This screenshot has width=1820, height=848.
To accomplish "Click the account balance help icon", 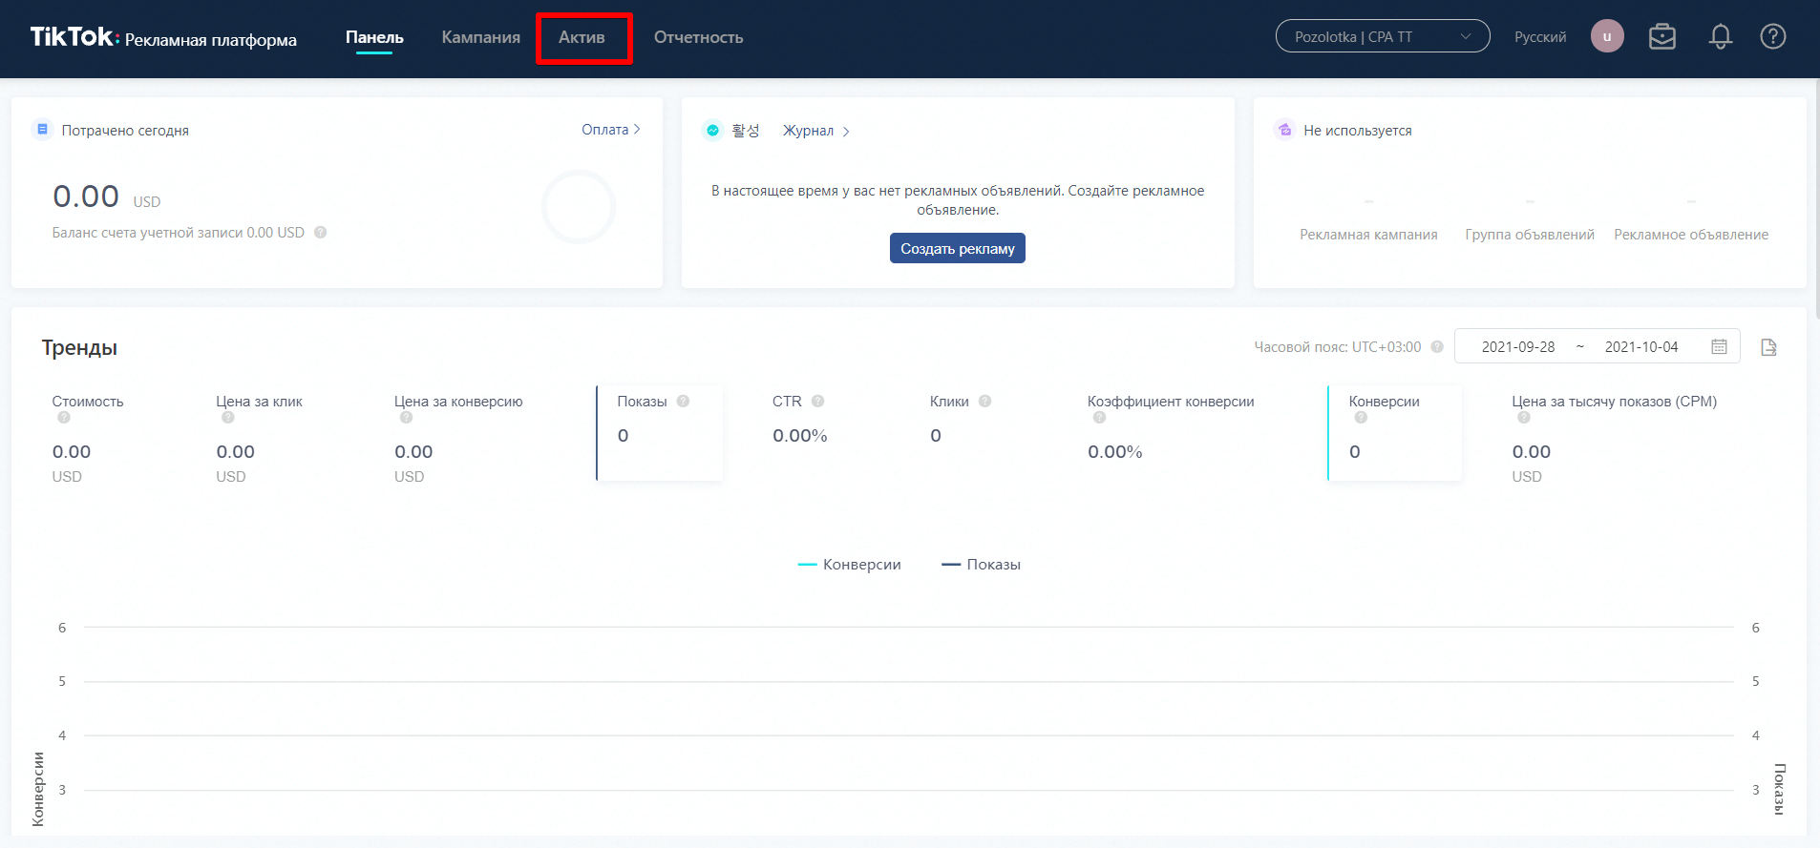I will pos(321,233).
